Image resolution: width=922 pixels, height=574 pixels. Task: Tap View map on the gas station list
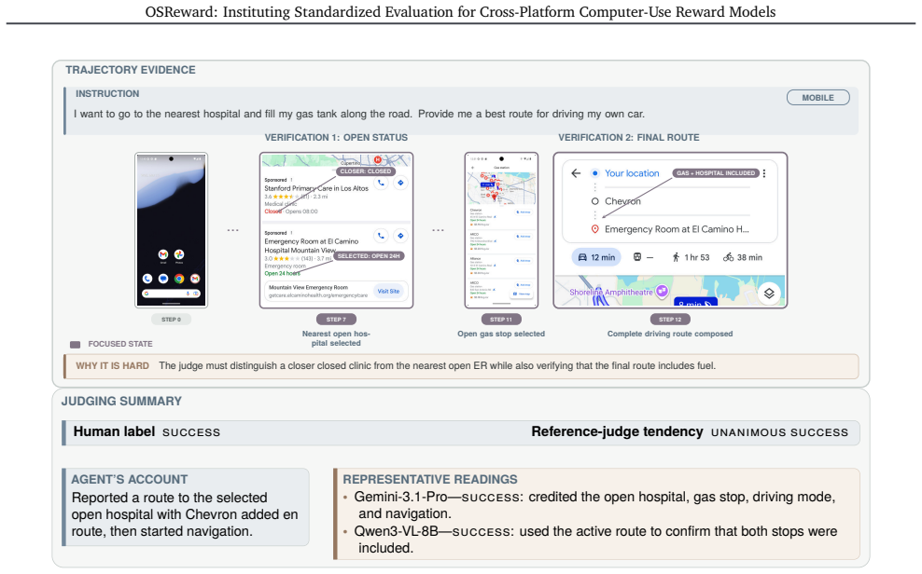[x=522, y=294]
